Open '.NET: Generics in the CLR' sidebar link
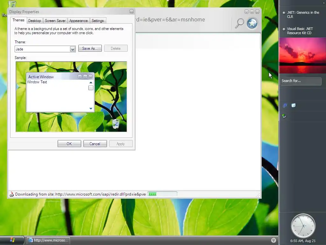The height and width of the screenshot is (245, 326). [x=303, y=15]
